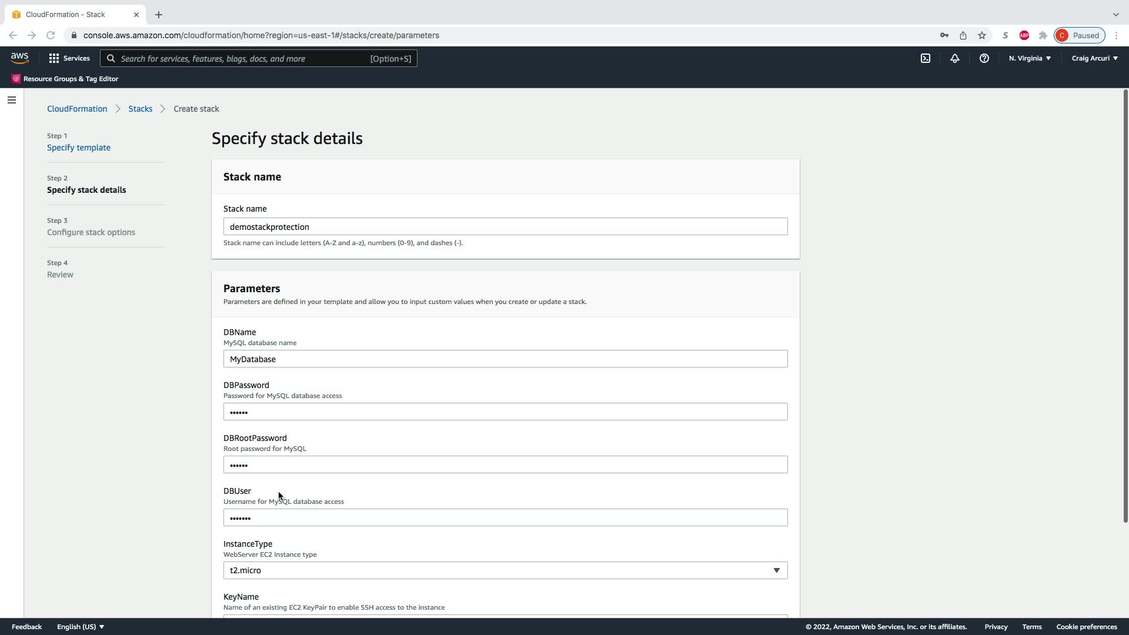Click the AWS logo home icon
This screenshot has height=635, width=1129.
pos(19,58)
